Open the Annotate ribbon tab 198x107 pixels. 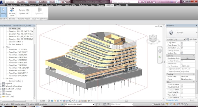(x=49, y=5)
